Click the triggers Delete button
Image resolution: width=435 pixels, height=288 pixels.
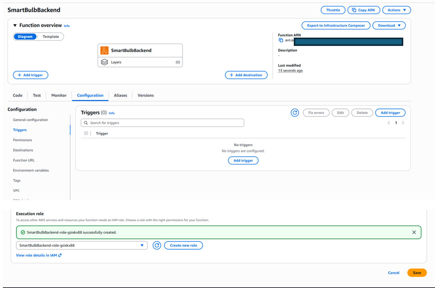coord(362,113)
